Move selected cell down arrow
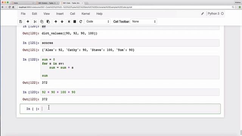Image resolution: width=242 pixels, height=136 pixels. 62,22
